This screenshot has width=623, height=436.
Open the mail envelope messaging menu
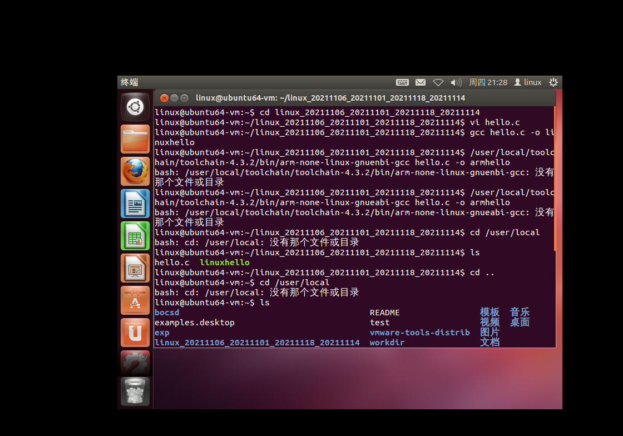[421, 82]
